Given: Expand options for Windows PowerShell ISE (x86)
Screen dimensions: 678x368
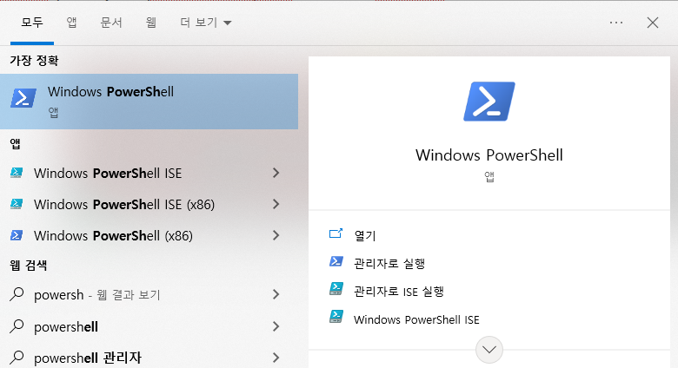Looking at the screenshot, I should pyautogui.click(x=276, y=204).
